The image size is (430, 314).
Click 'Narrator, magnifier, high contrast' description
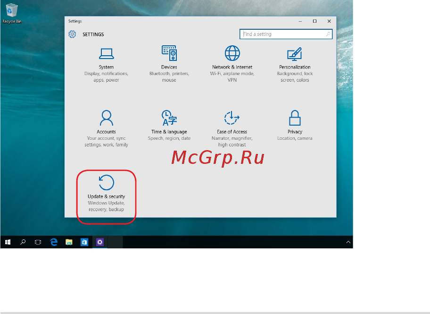pos(232,142)
